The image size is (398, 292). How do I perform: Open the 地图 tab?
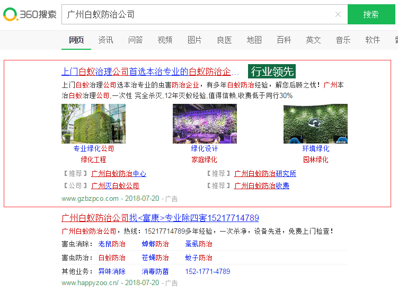pyautogui.click(x=254, y=40)
